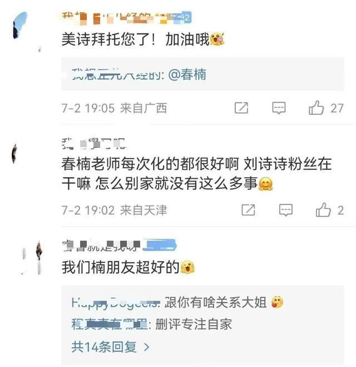Tap the blue badge beside the third username
The width and height of the screenshot is (356, 367).
160,245
